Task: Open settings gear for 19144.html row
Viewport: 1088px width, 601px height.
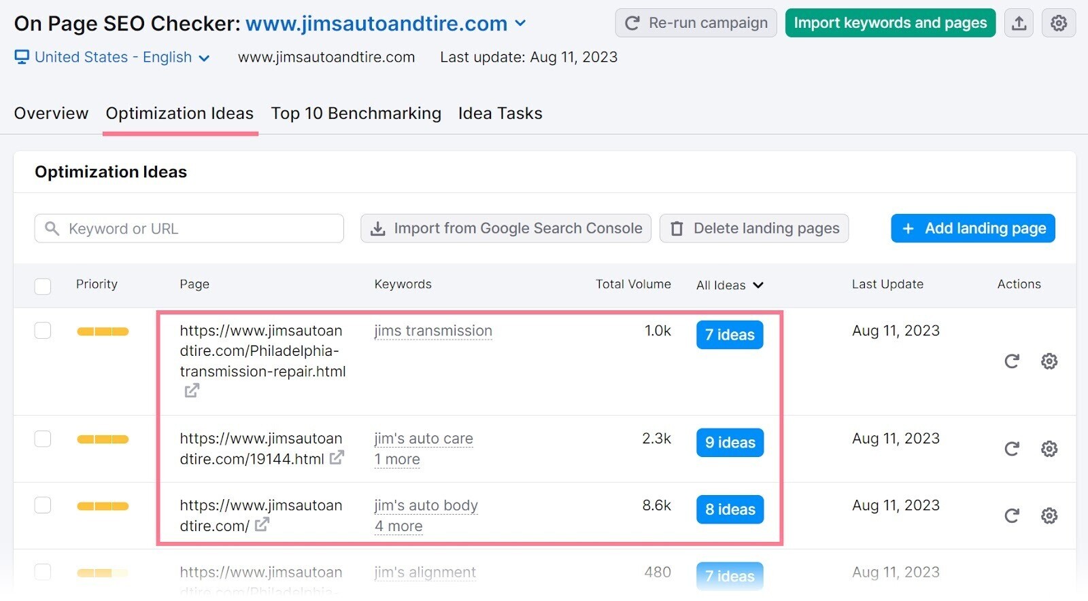Action: click(x=1049, y=449)
